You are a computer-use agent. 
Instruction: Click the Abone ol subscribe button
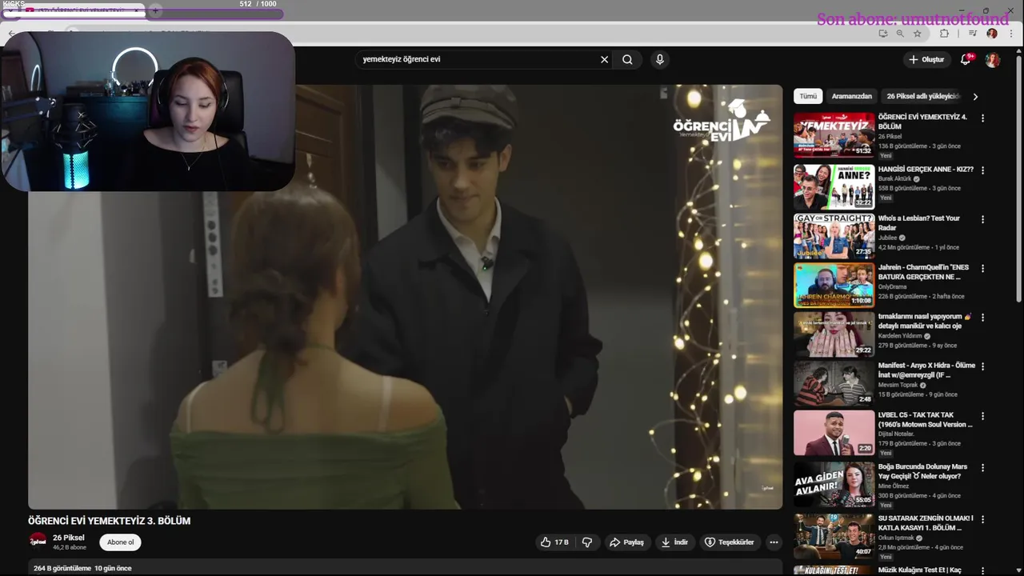121,542
